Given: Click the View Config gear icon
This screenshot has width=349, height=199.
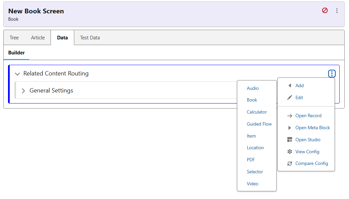Looking at the screenshot, I should coord(290,152).
